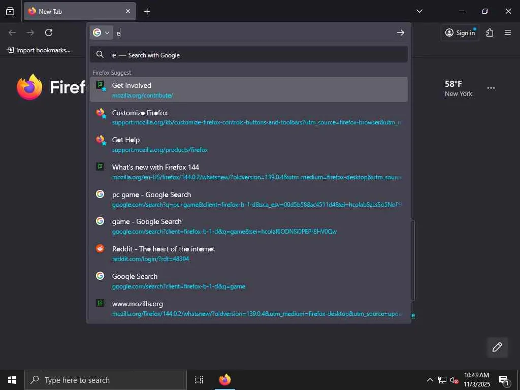The width and height of the screenshot is (520, 390).
Task: Open the Extensions puzzle icon
Action: point(490,32)
